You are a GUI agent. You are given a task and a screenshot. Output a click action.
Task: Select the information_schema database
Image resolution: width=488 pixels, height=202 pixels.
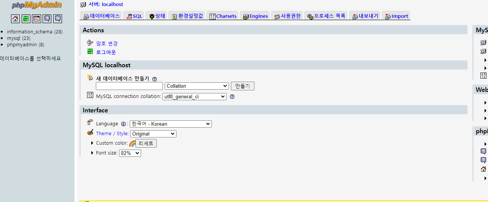click(x=30, y=32)
